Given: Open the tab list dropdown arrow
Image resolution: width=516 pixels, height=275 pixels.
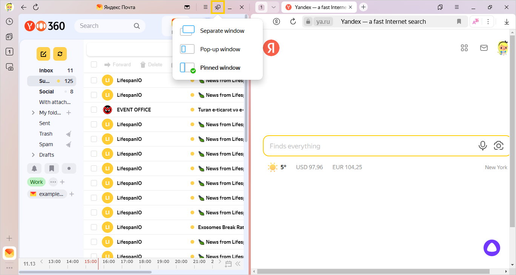Looking at the screenshot, I should pyautogui.click(x=273, y=7).
